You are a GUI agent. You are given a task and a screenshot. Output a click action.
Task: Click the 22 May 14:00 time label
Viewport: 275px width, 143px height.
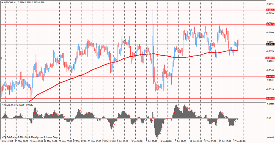click(x=50, y=141)
